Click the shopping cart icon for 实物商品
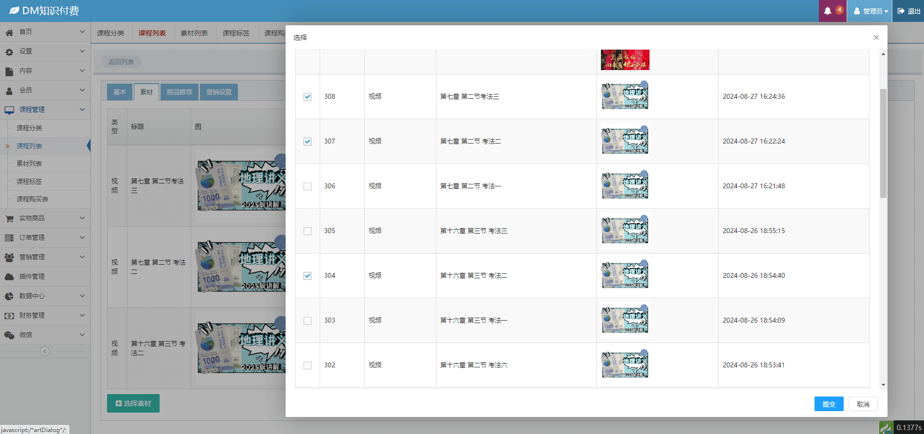 point(9,218)
